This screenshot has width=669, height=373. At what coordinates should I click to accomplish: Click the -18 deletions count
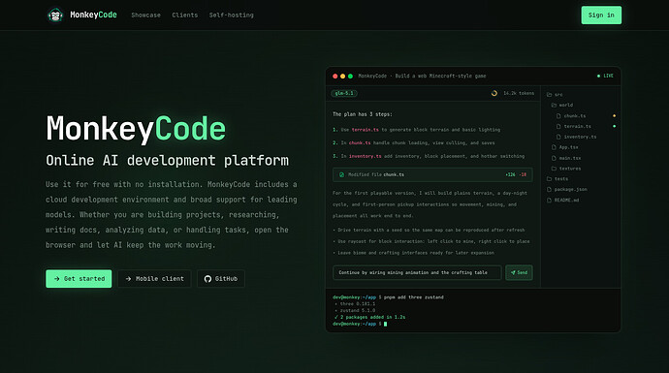[523, 174]
